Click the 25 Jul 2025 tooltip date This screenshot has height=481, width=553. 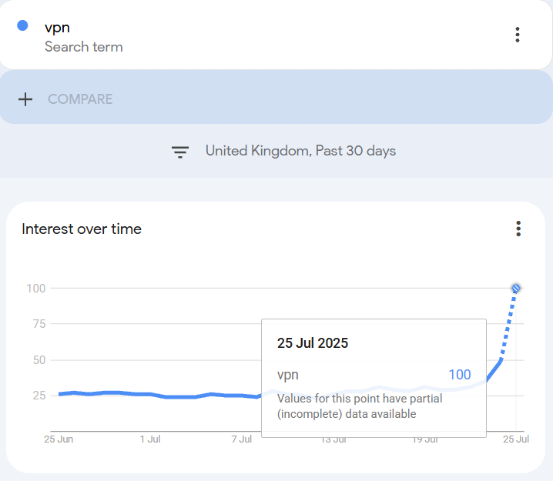[x=313, y=343]
